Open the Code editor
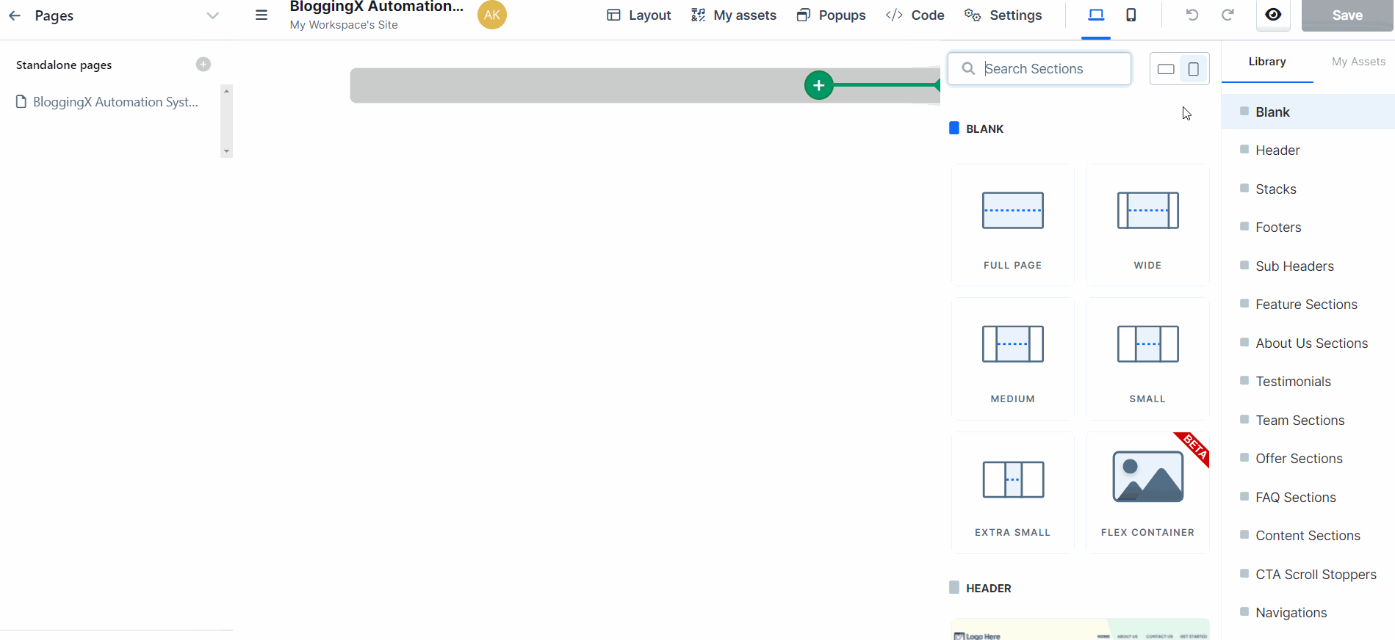This screenshot has width=1395, height=640. (x=915, y=15)
